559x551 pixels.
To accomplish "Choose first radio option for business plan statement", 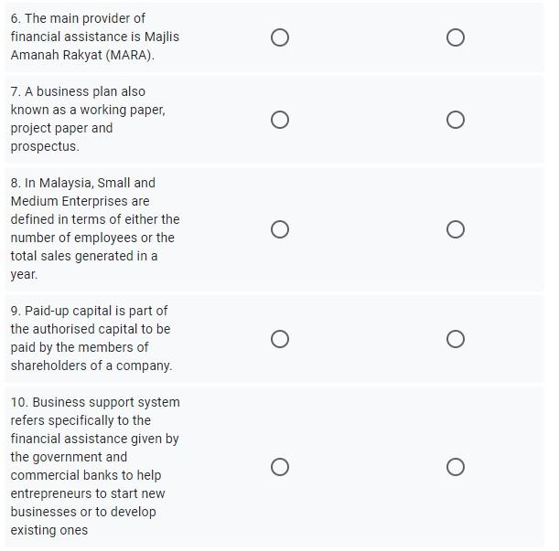I will click(280, 120).
